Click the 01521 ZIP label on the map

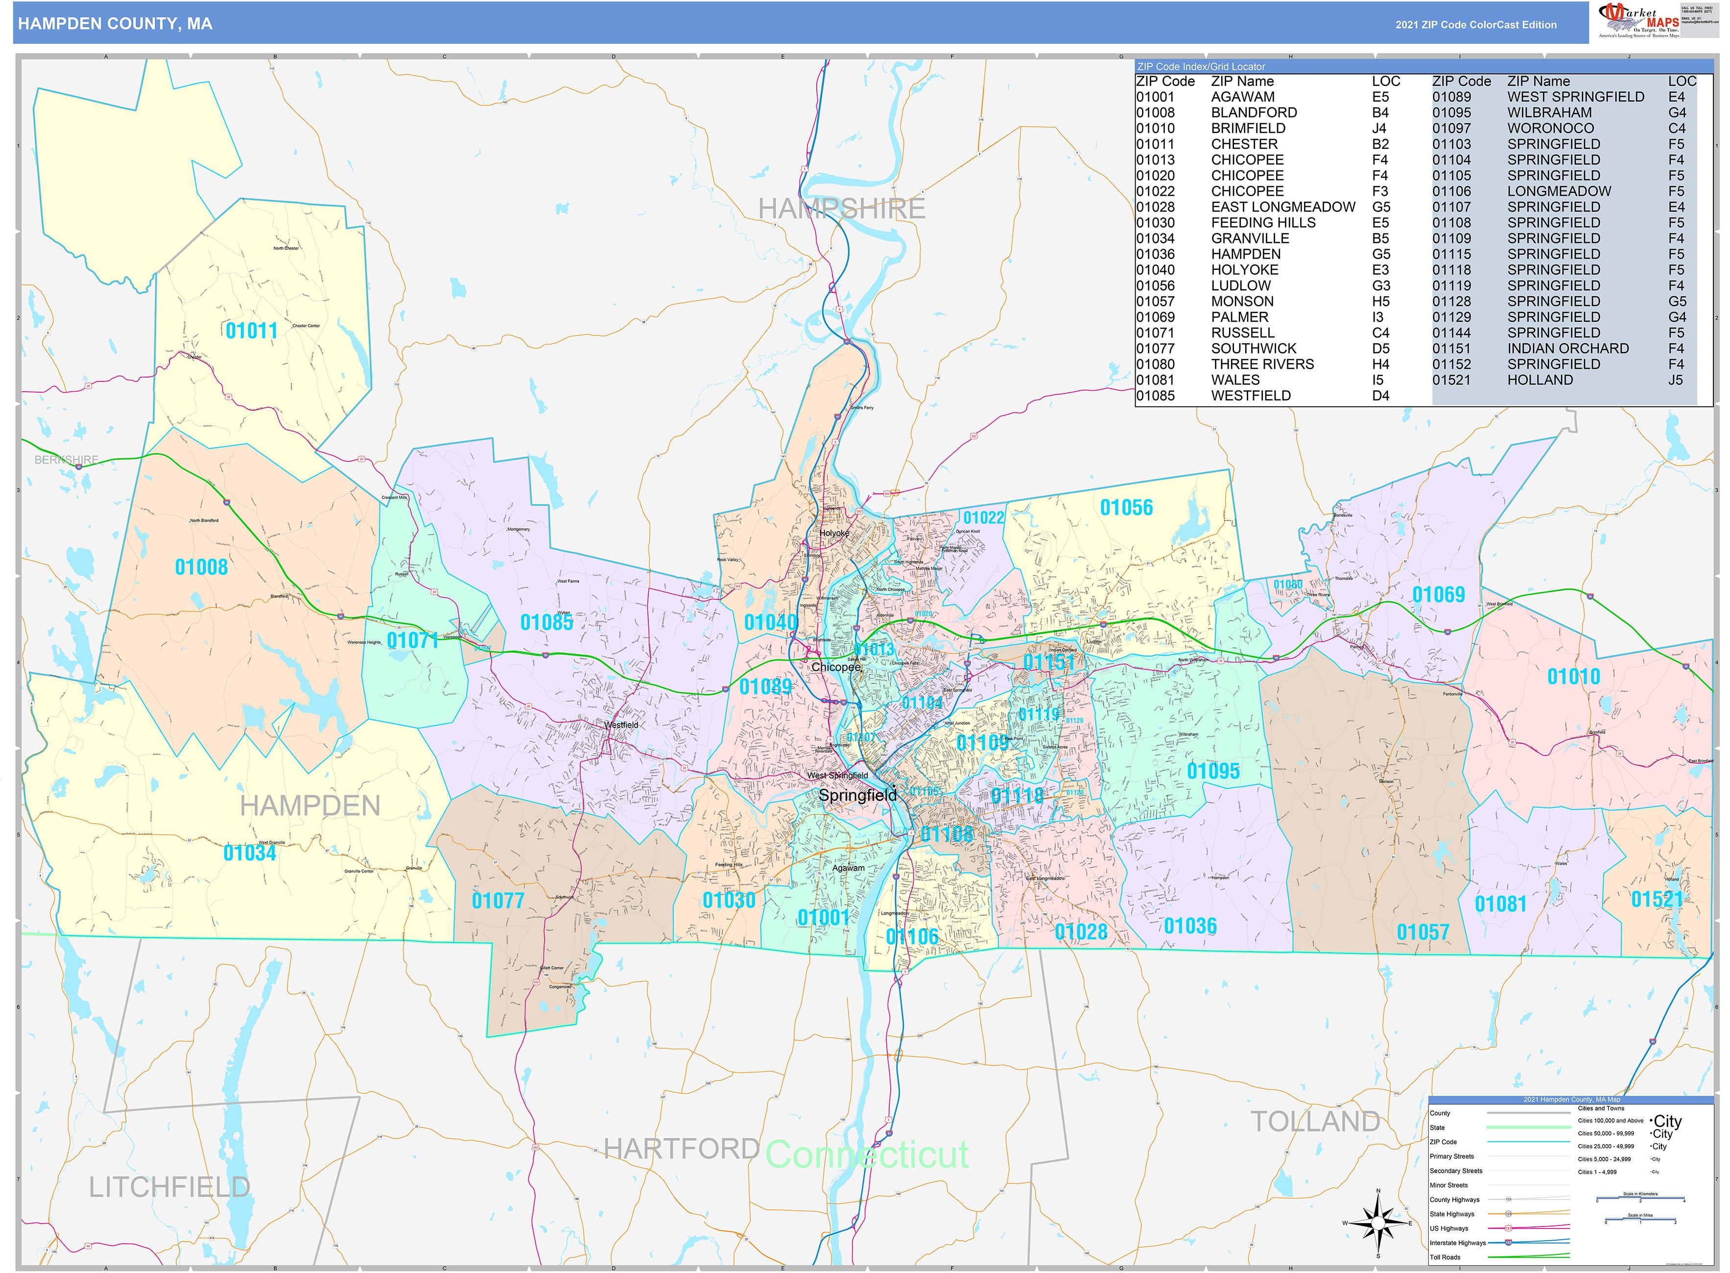pyautogui.click(x=1658, y=899)
